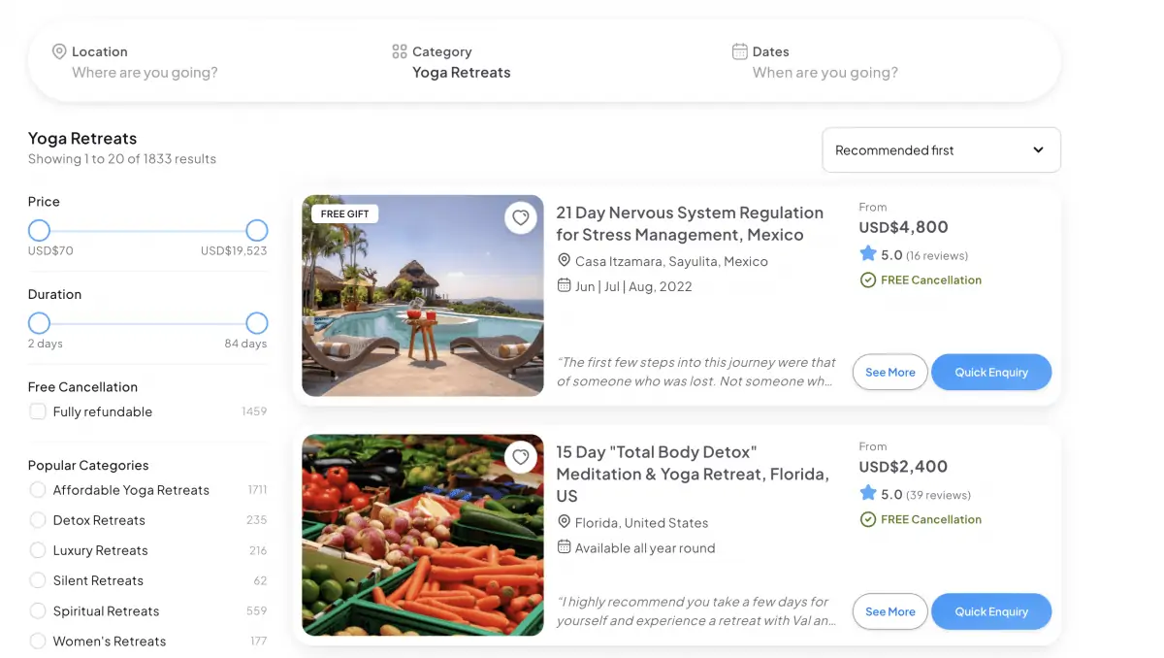Viewport: 1164px width, 658px height.
Task: Click the calendar icon beside Dates
Action: (740, 51)
